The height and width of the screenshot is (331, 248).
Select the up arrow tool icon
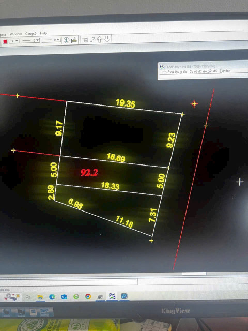coord(100,39)
